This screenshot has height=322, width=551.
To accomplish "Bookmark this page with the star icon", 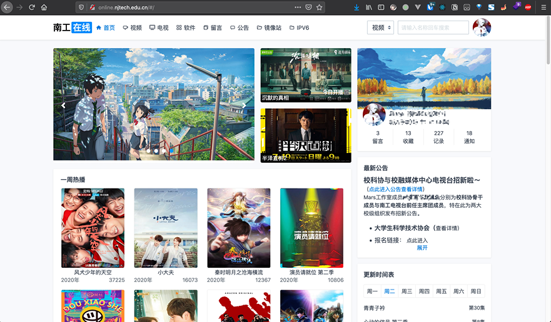I will (320, 7).
